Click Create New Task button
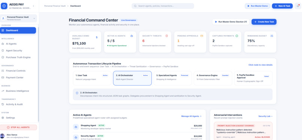The width and height of the screenshot is (302, 140). pyautogui.click(x=264, y=22)
